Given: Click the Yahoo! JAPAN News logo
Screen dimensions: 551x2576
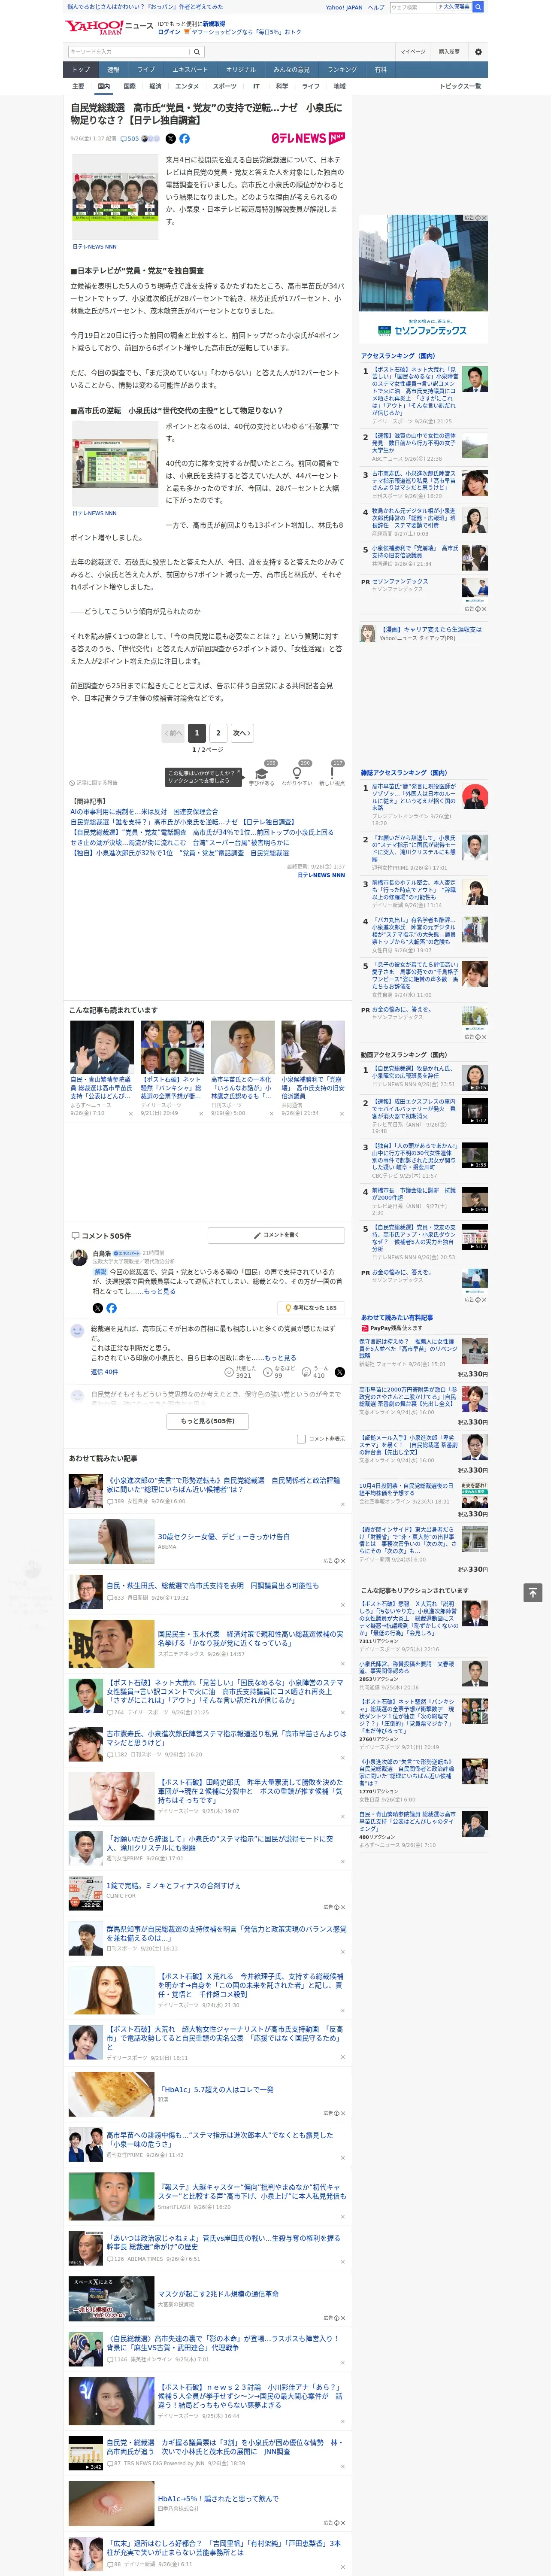Looking at the screenshot, I should [109, 27].
